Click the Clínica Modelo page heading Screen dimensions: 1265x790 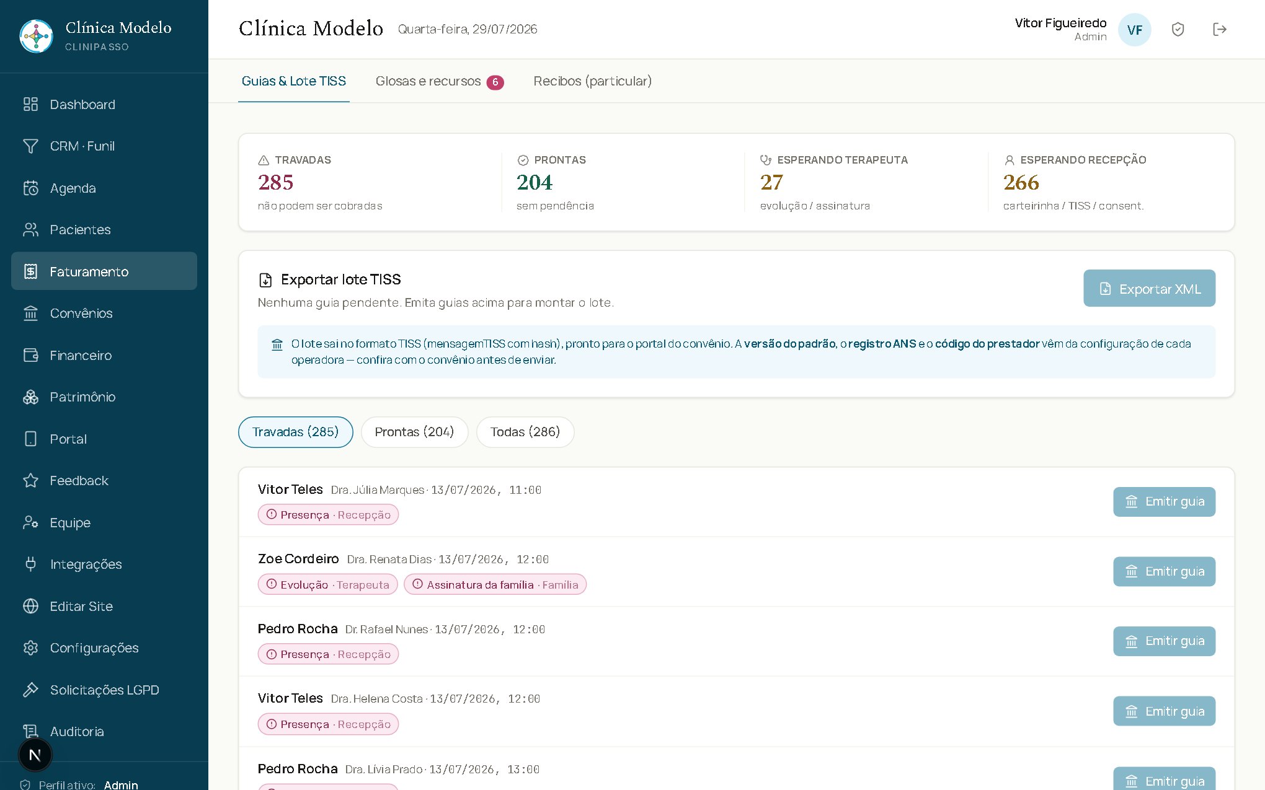point(311,29)
